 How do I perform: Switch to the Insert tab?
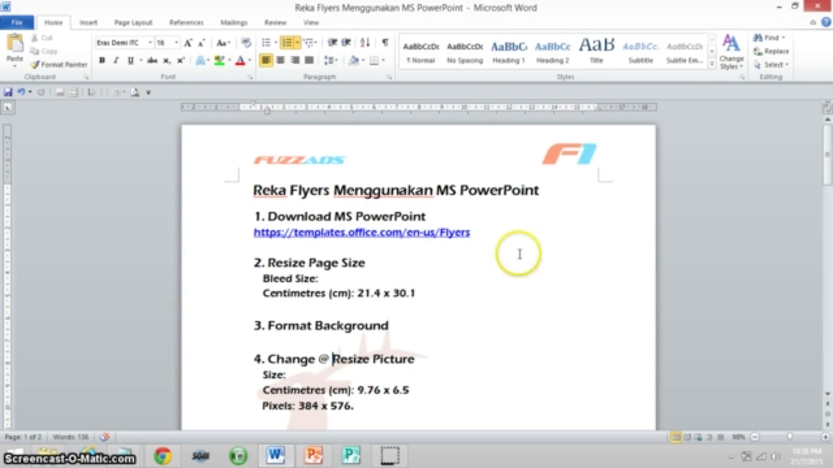pyautogui.click(x=88, y=23)
